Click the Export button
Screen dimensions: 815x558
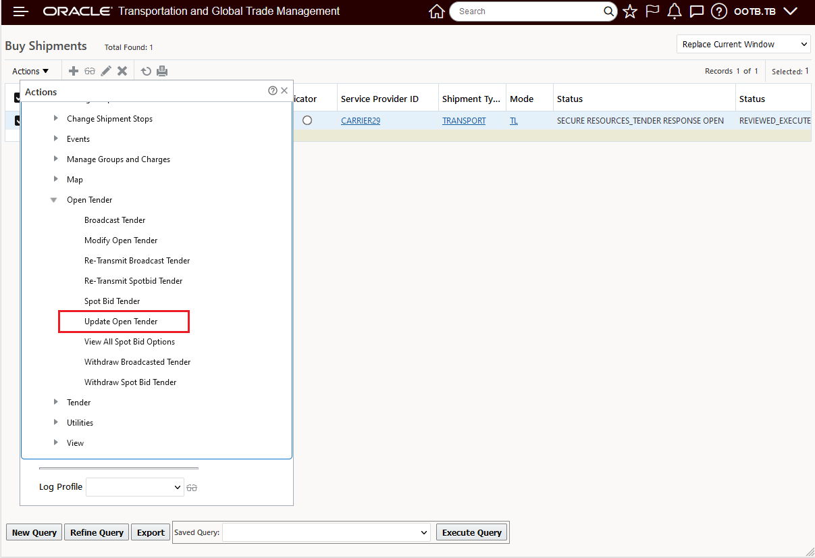151,532
